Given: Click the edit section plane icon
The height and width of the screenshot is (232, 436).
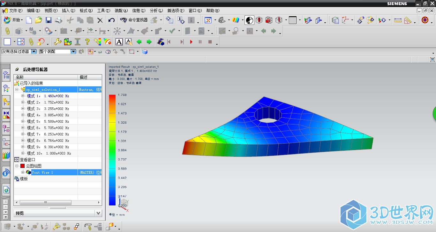Looking at the screenshot, I should pyautogui.click(x=308, y=20).
